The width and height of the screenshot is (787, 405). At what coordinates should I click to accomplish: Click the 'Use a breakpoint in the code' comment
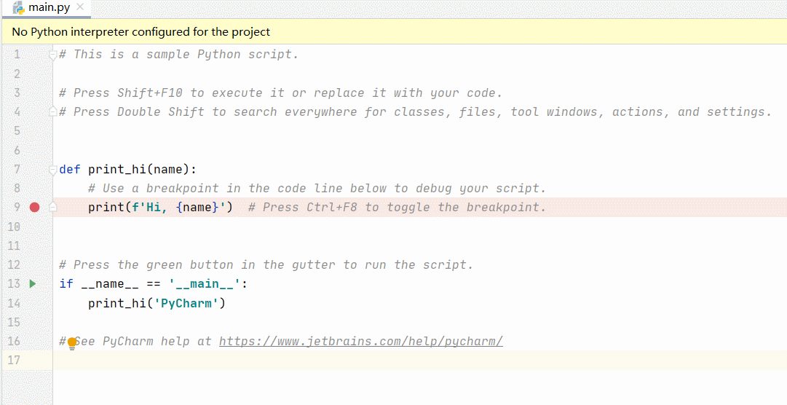pyautogui.click(x=317, y=189)
